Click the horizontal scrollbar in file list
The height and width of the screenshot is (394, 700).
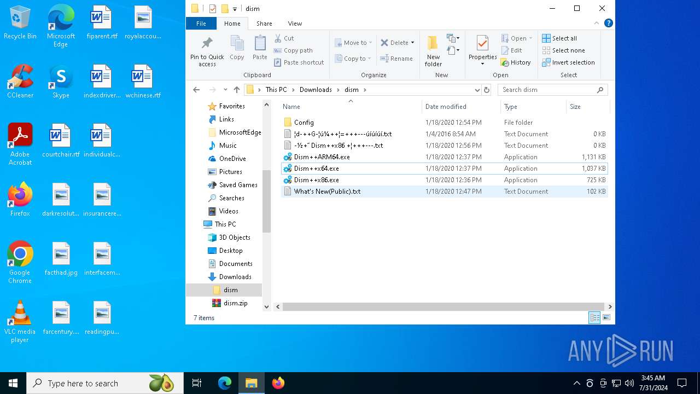click(442, 307)
